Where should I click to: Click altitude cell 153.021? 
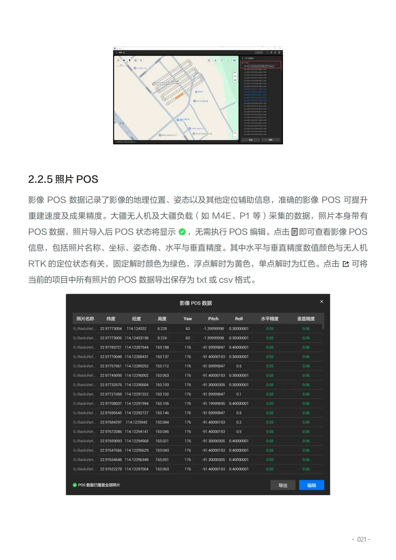click(x=162, y=441)
